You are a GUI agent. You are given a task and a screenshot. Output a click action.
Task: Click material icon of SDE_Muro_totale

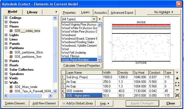coord(11,87)
